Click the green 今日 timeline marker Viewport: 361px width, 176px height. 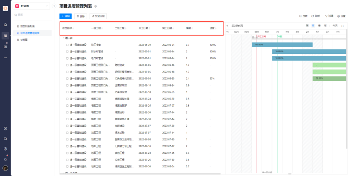[280, 37]
